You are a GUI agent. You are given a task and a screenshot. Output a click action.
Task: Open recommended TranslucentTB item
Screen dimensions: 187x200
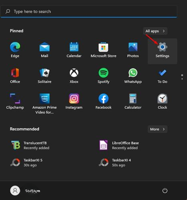pos(30,145)
